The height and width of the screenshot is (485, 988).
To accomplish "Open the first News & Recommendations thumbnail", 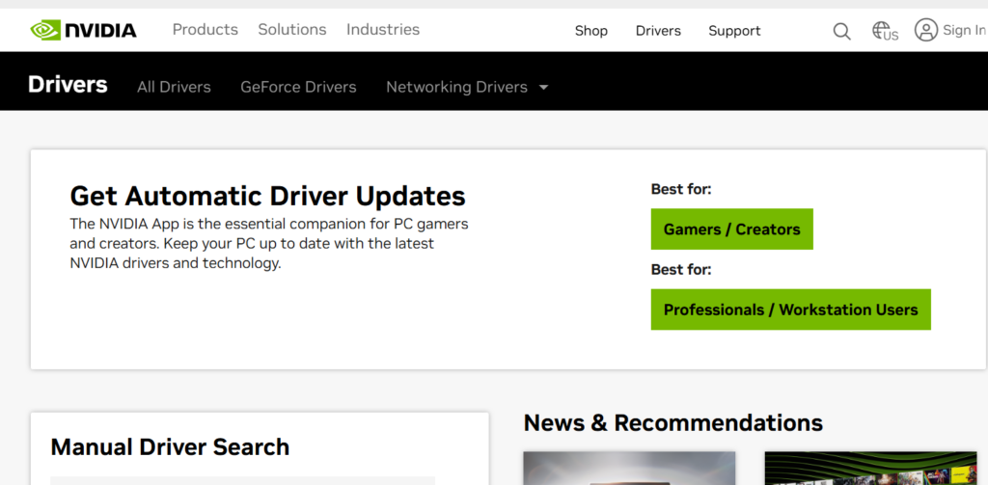I will 629,468.
